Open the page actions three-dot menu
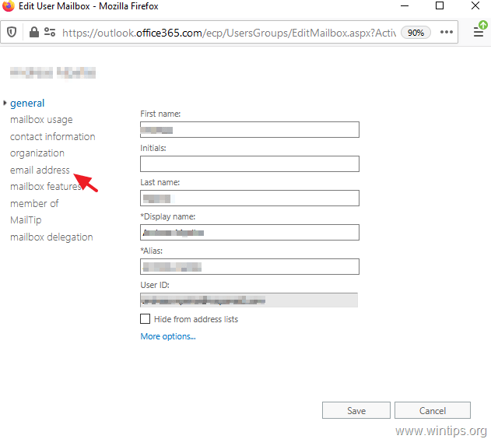 point(447,33)
